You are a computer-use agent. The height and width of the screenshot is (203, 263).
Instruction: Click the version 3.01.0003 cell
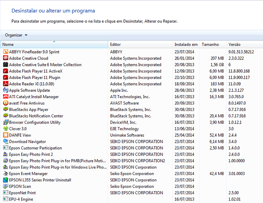click(237, 173)
